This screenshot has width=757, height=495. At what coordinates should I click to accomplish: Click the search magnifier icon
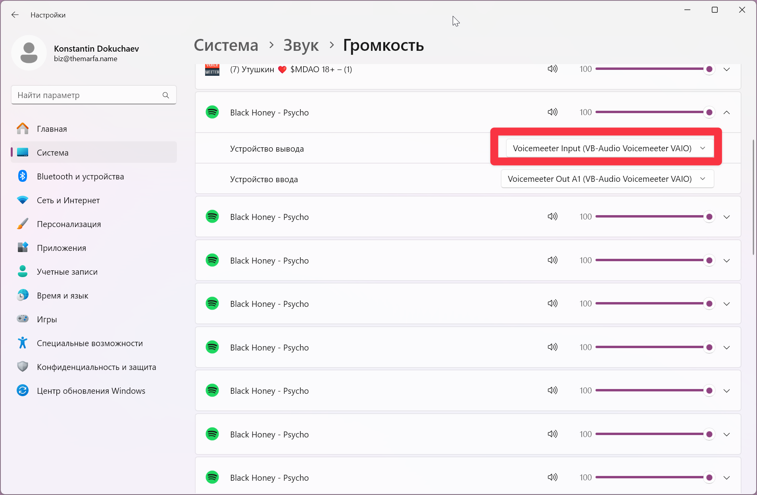click(x=166, y=95)
